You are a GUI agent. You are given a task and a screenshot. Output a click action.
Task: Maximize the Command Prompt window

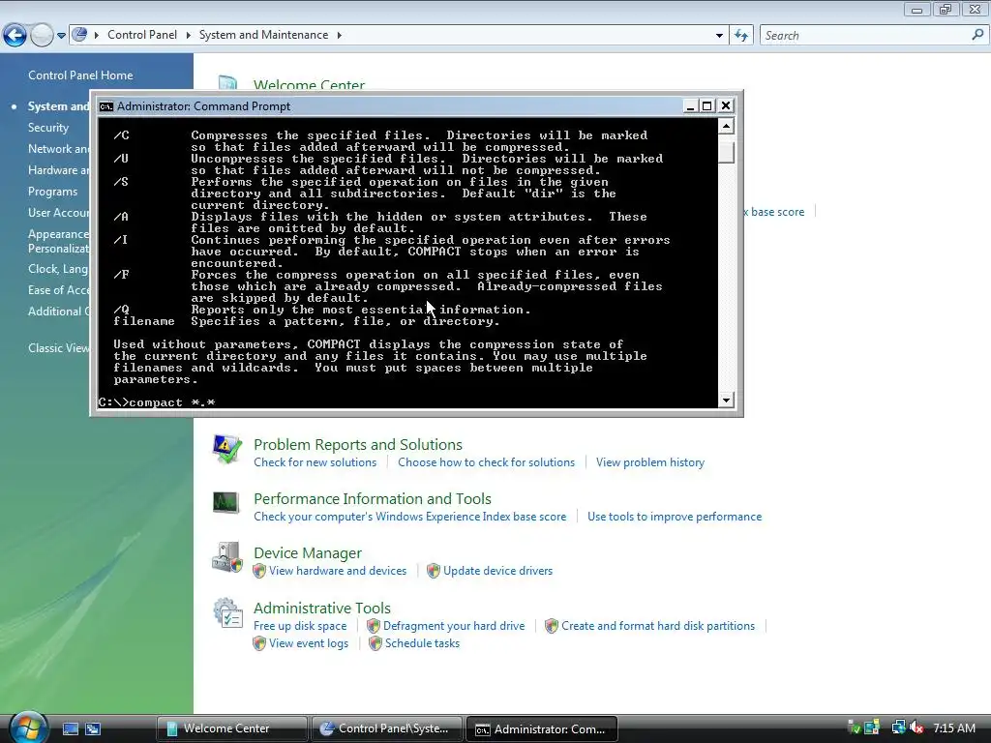tap(707, 106)
